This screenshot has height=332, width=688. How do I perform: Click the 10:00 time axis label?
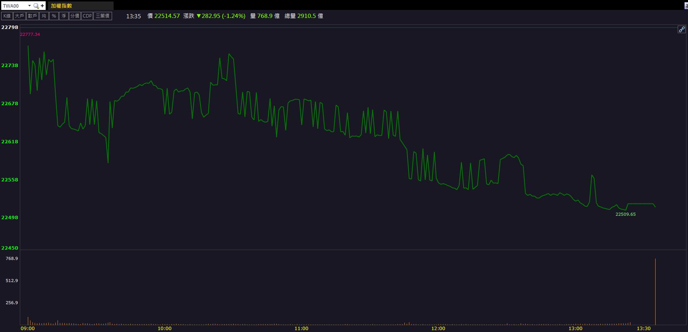click(x=164, y=329)
